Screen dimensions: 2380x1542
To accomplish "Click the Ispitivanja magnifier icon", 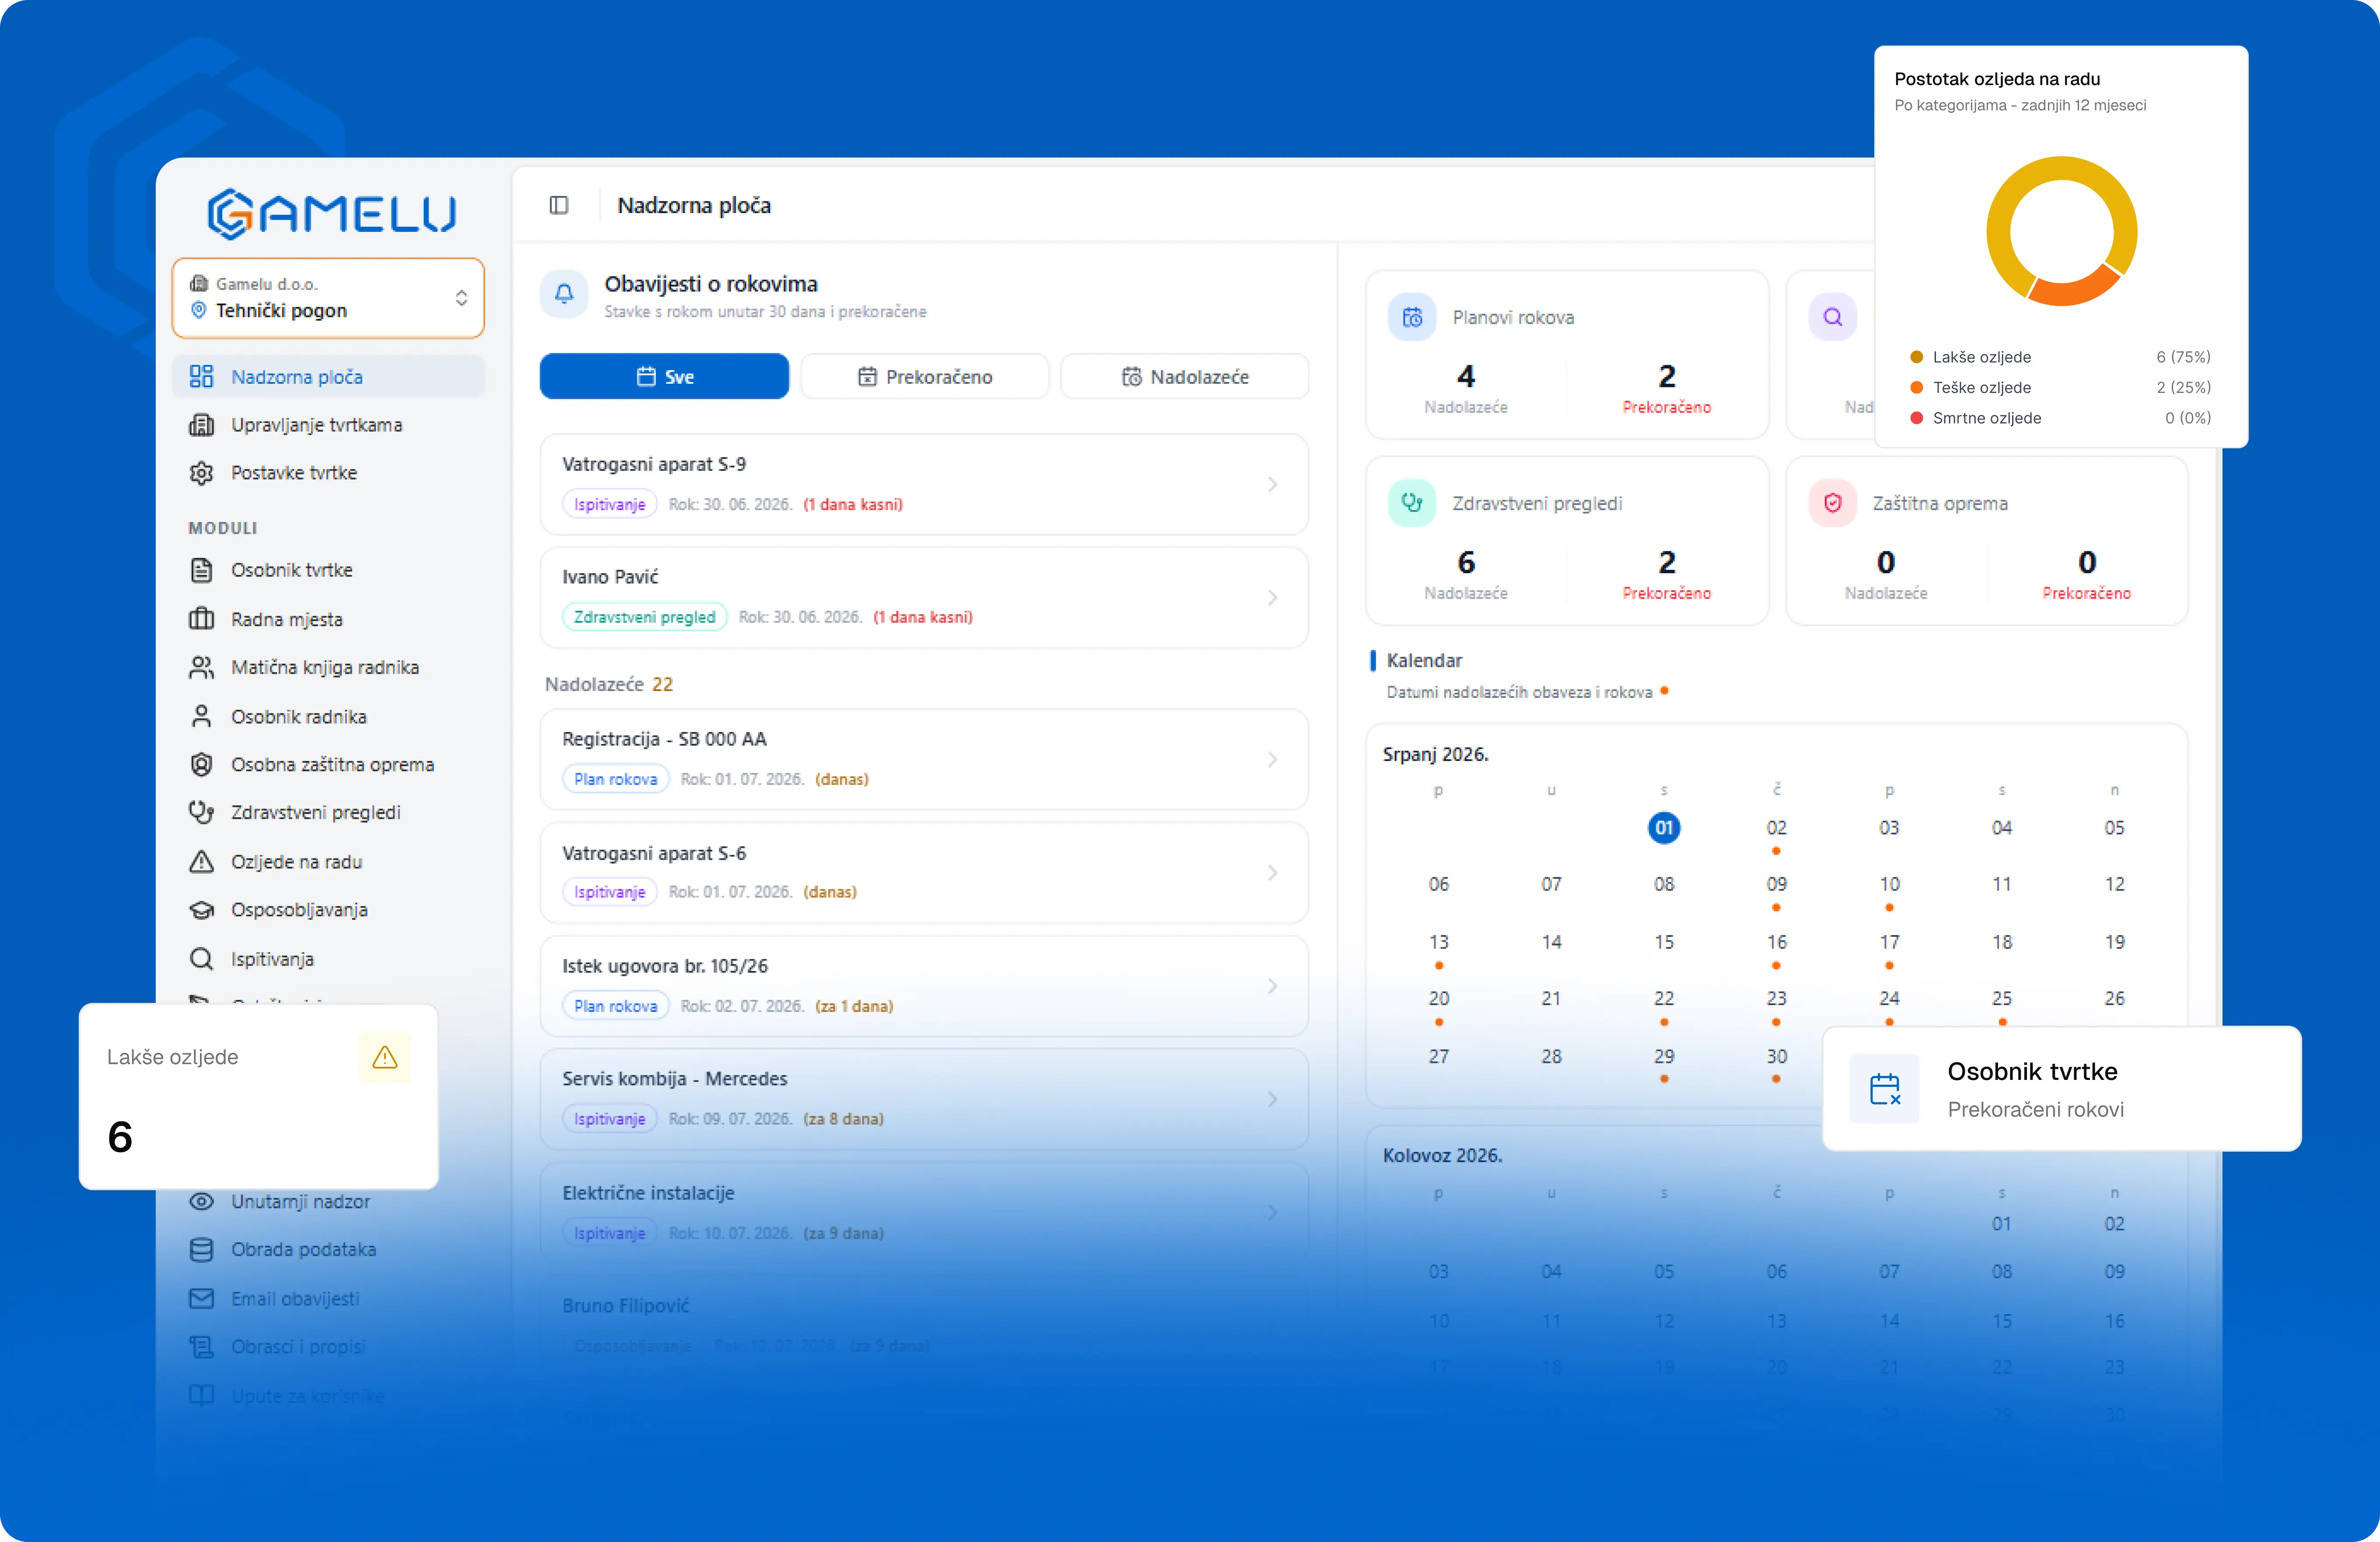I will (201, 959).
